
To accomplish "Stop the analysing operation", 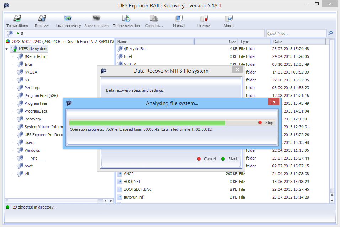I will [266, 123].
